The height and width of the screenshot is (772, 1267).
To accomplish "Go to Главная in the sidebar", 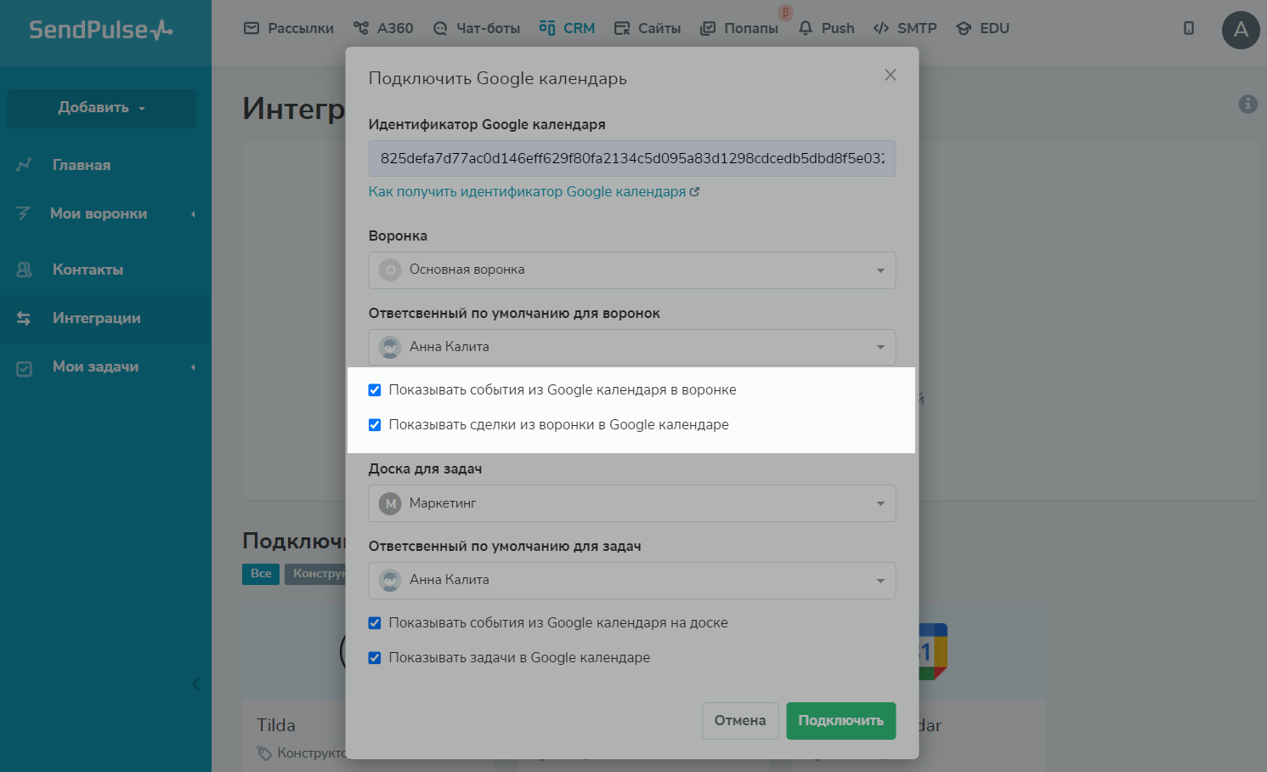I will [82, 165].
